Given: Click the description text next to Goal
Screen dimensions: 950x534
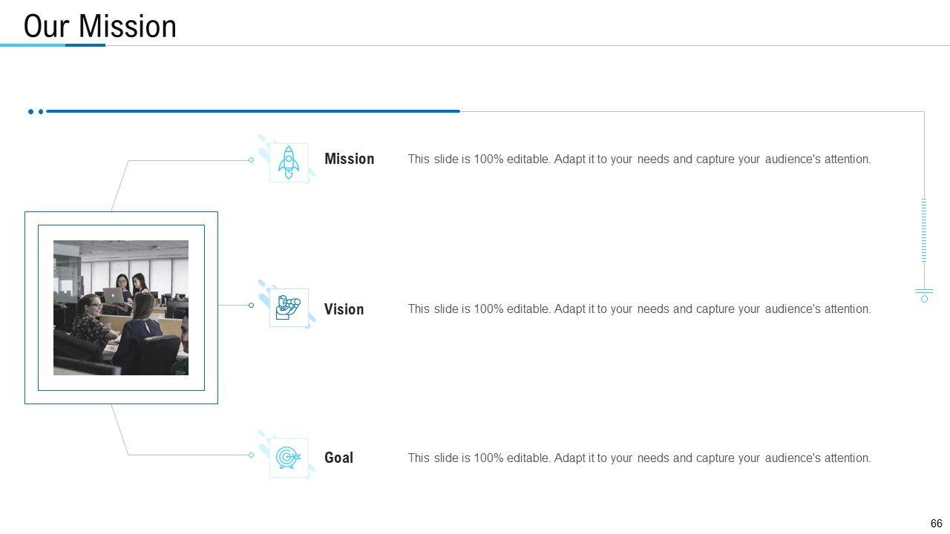Looking at the screenshot, I should (639, 458).
